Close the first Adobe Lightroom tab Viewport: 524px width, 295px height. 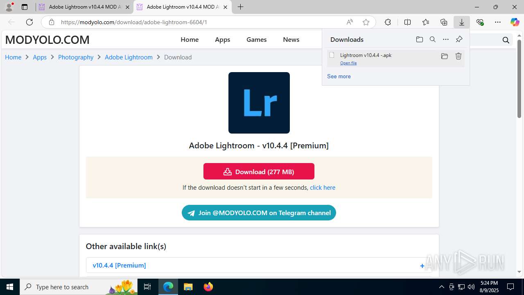pyautogui.click(x=127, y=7)
